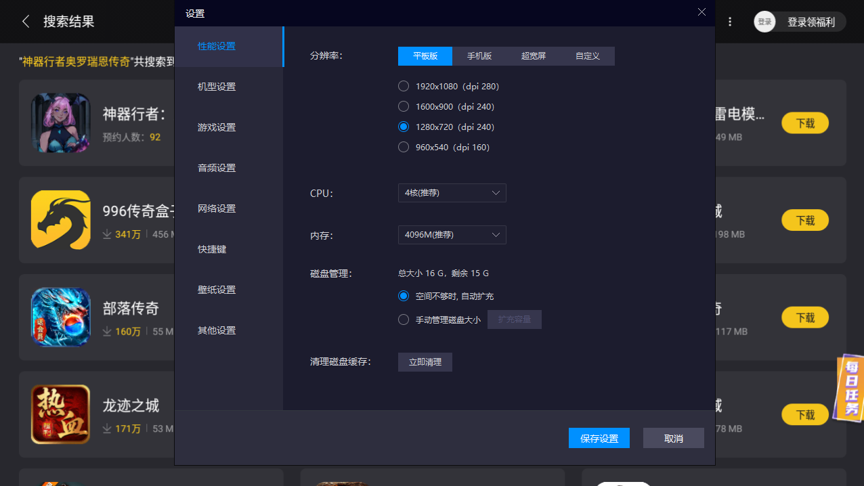864x486 pixels.
Task: Choose 手动管理磁盘大小 disk option
Action: [404, 319]
